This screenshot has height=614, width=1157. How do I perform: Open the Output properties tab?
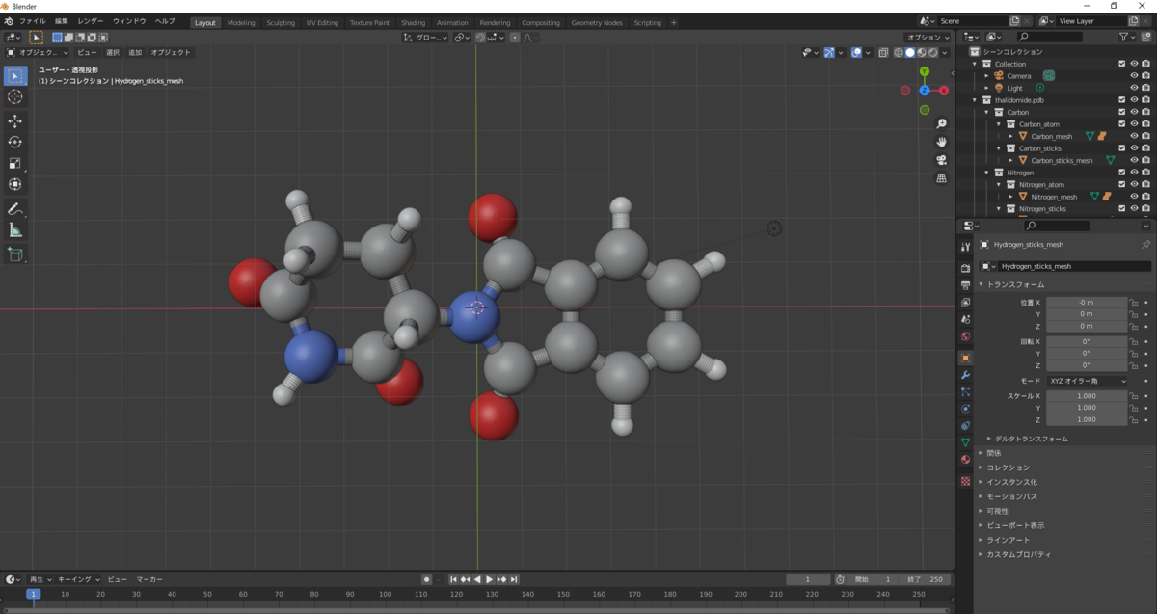tap(965, 285)
